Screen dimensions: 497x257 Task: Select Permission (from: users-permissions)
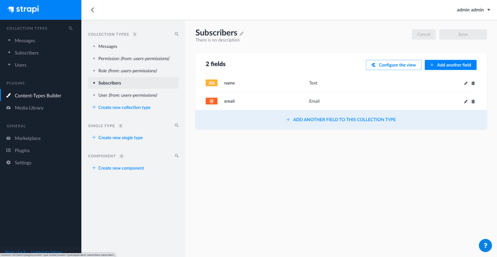click(134, 59)
